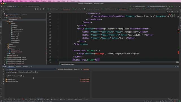Click editor and preview split view icon
181x102 pixels.
pyautogui.click(x=170, y=12)
